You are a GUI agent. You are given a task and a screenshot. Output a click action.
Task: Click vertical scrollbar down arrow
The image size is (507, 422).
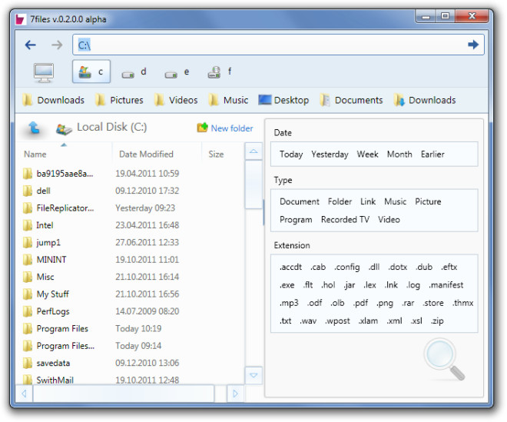pyautogui.click(x=253, y=375)
